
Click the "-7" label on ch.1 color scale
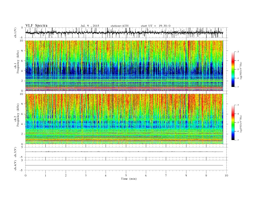point(238,87)
